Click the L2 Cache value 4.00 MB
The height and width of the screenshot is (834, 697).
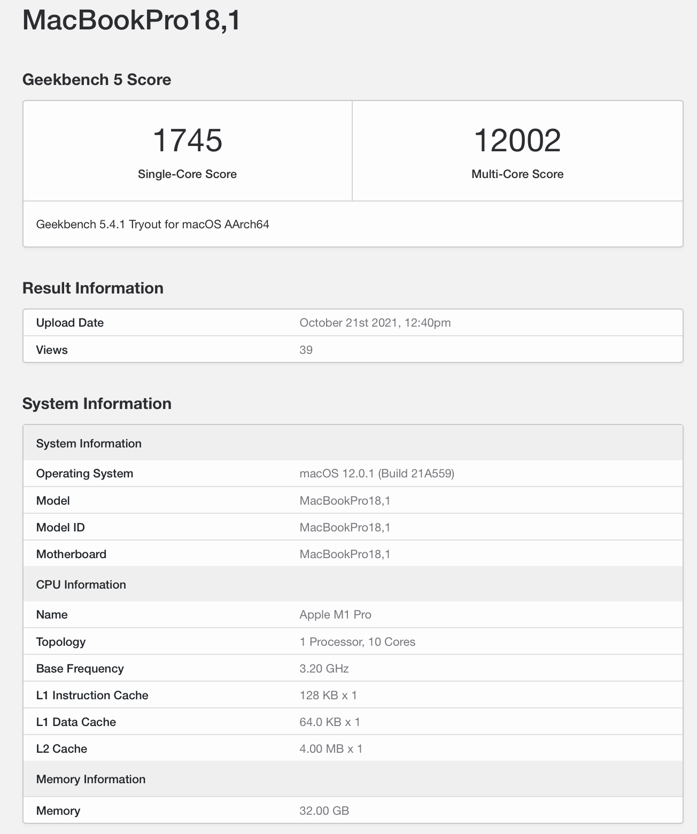(x=331, y=749)
